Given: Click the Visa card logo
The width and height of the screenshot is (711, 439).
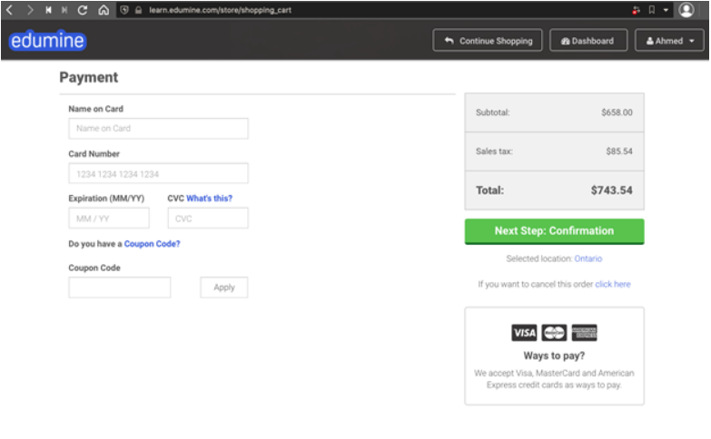Looking at the screenshot, I should click(524, 333).
